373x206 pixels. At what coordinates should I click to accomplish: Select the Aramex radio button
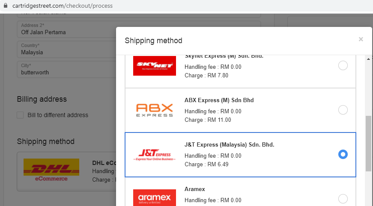tap(343, 199)
